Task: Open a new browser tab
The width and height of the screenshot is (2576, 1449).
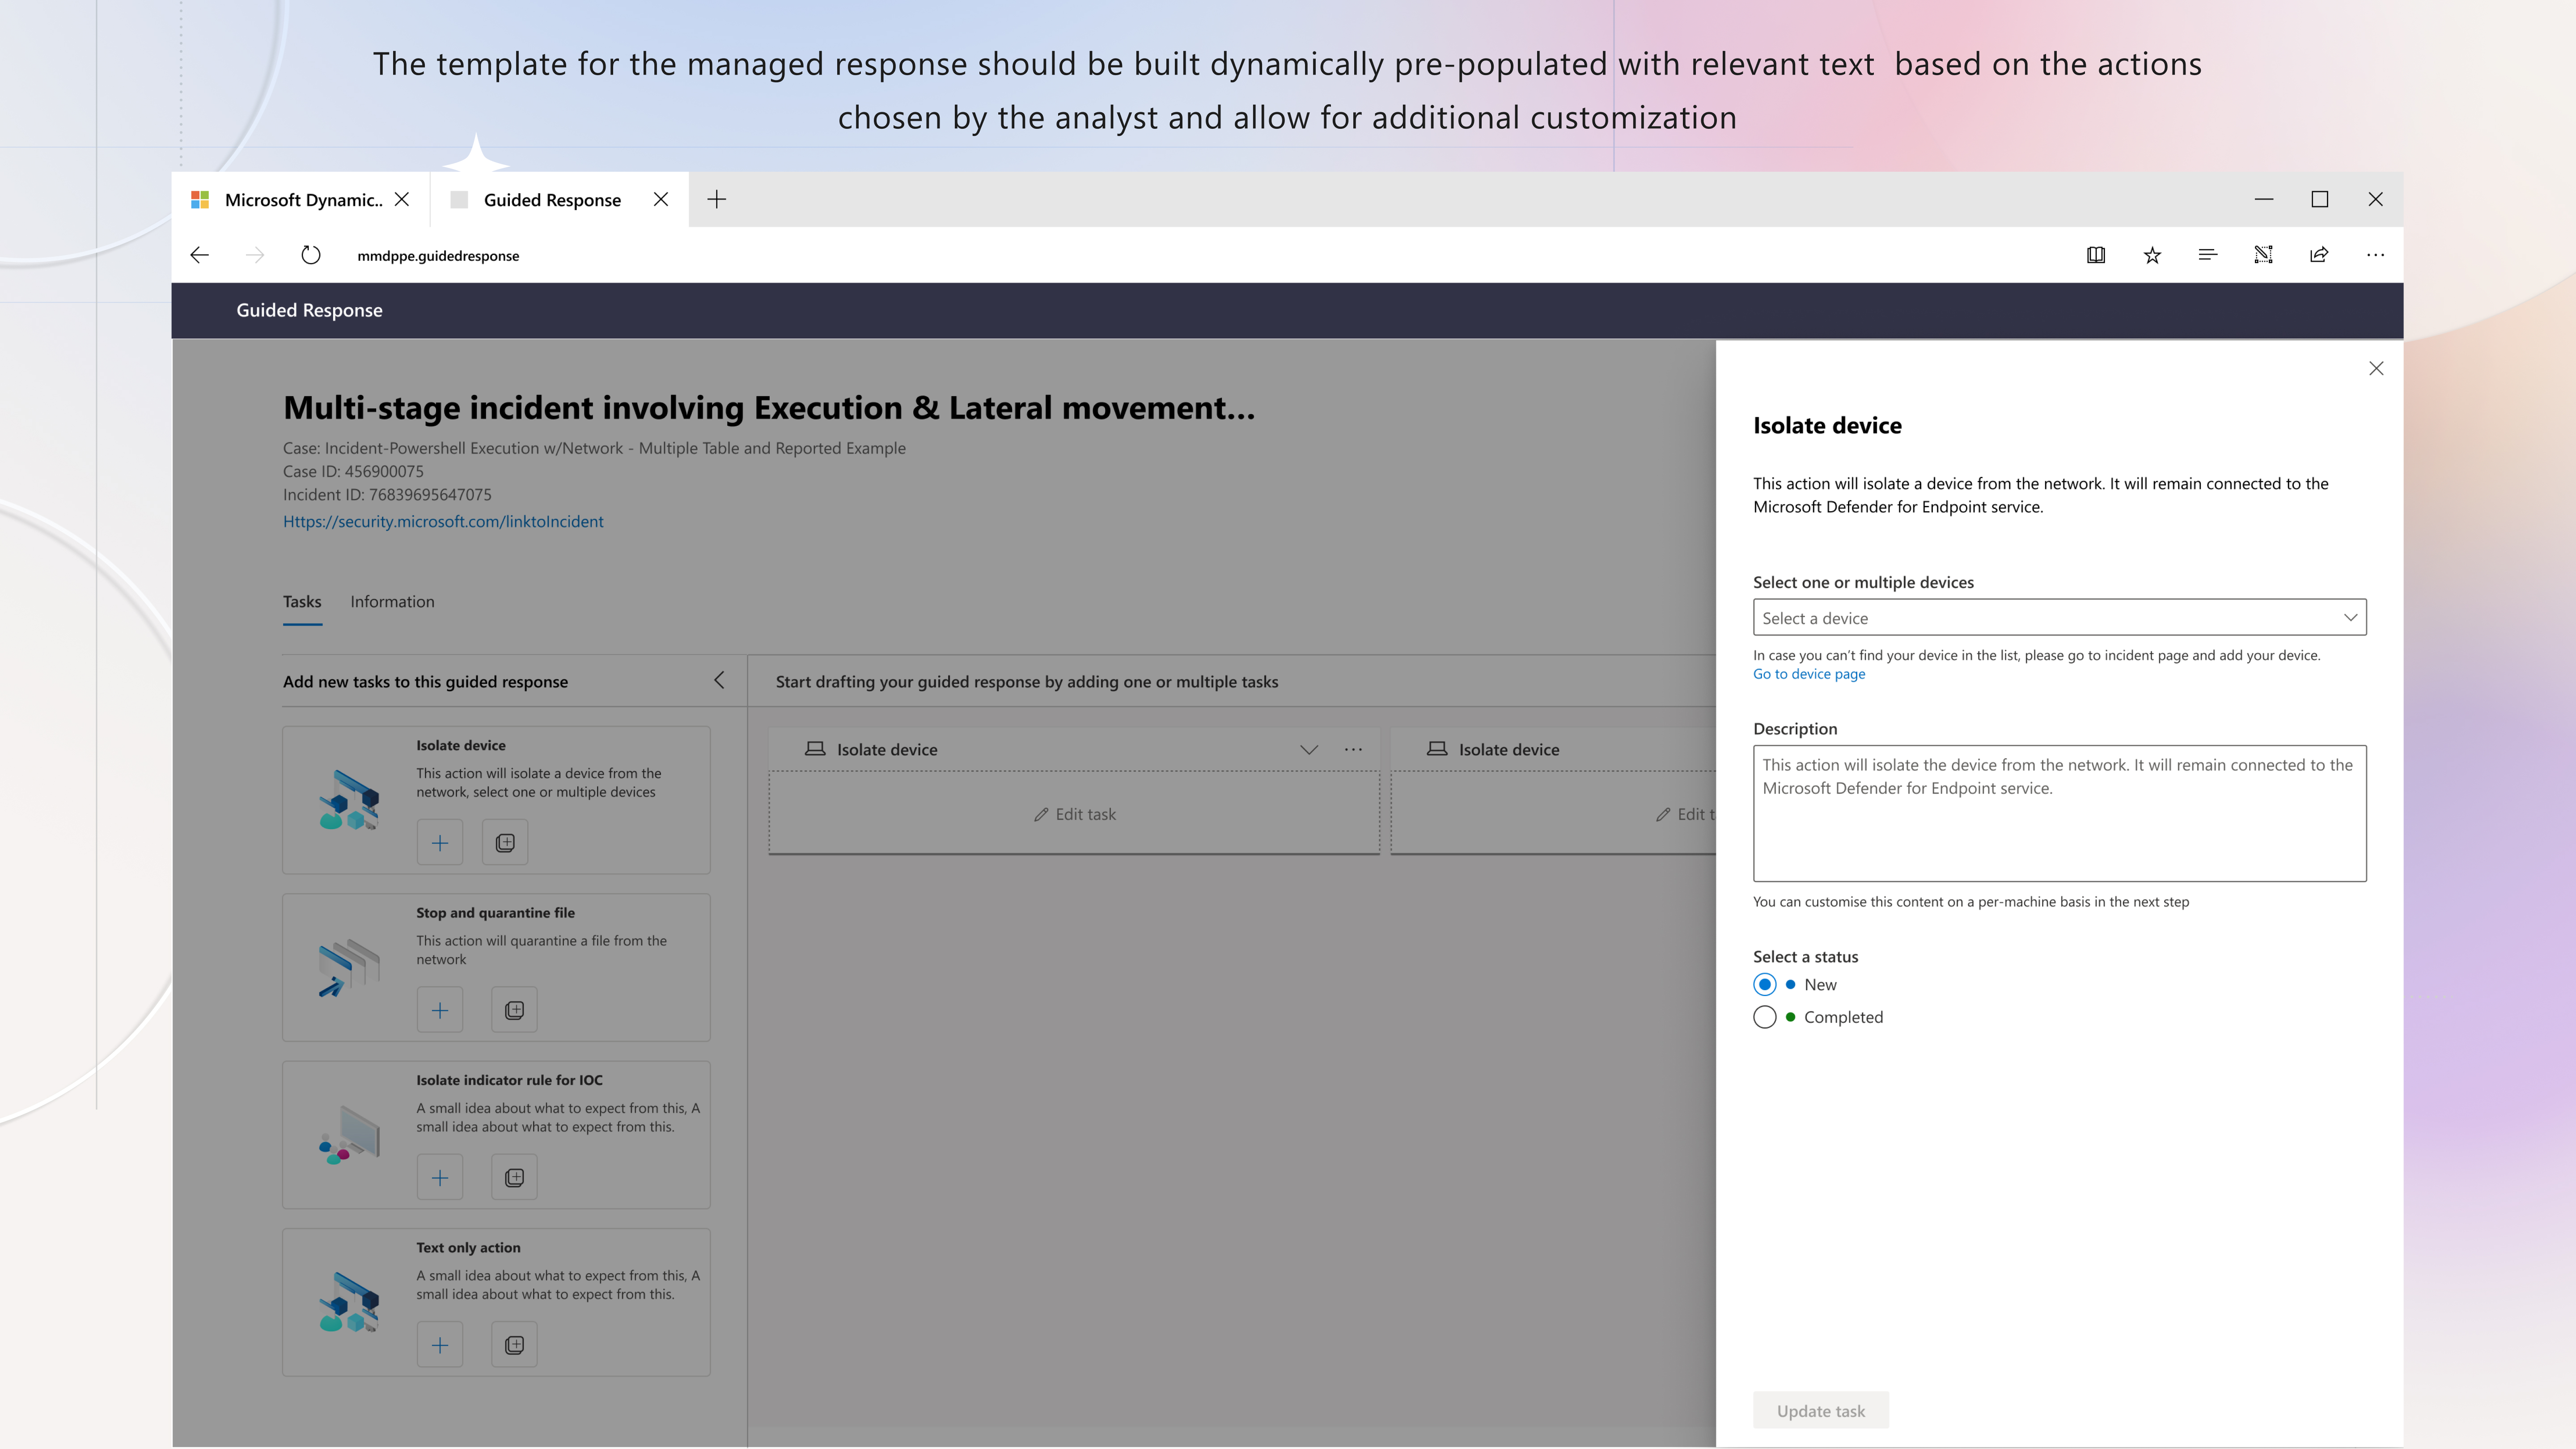Action: point(716,199)
